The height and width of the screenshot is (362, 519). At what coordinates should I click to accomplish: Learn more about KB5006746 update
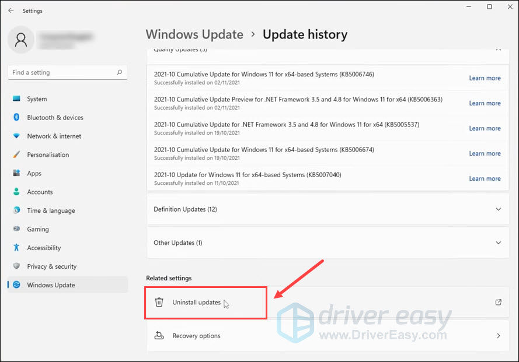pyautogui.click(x=485, y=78)
